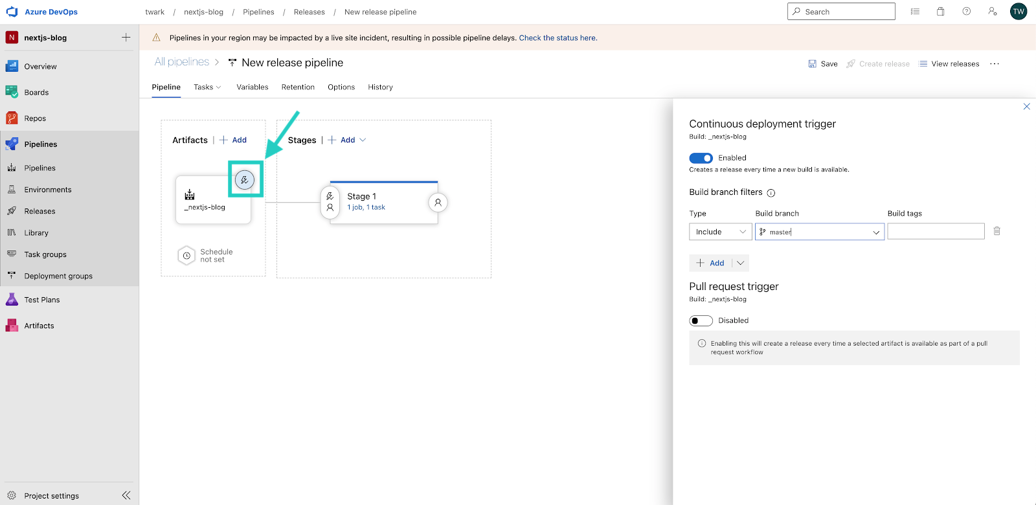This screenshot has height=505, width=1036.
Task: Switch to the History tab
Action: click(x=380, y=87)
